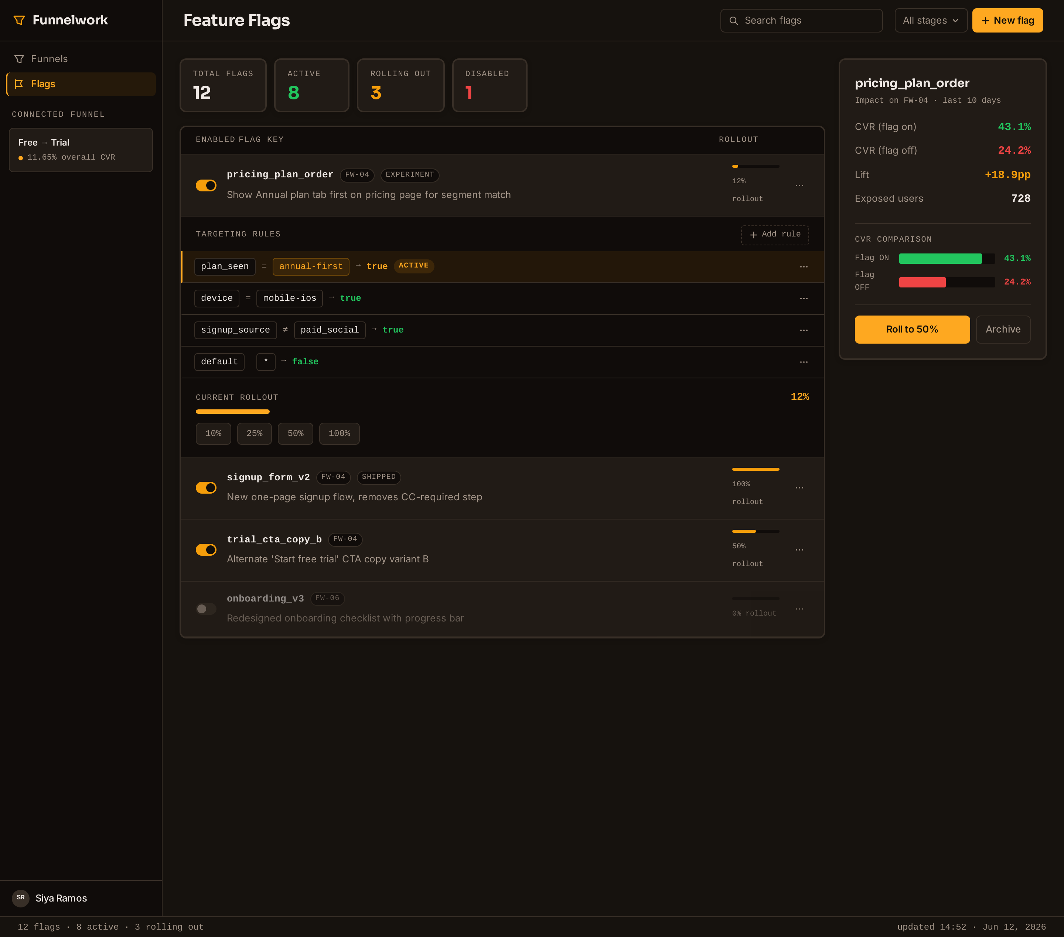Open ellipsis menu for default rule

click(x=804, y=362)
